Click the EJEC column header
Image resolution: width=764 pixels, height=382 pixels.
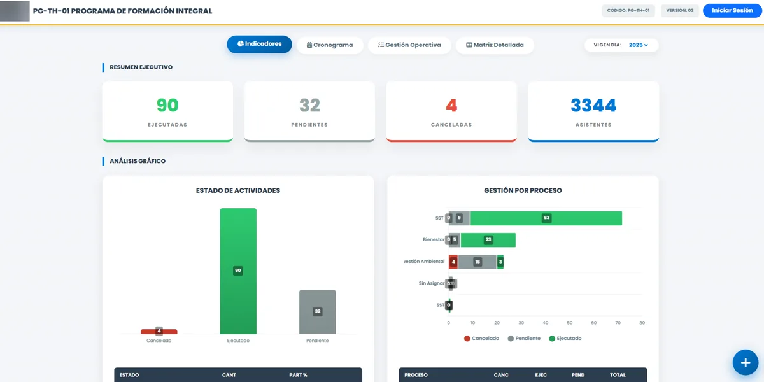click(541, 375)
